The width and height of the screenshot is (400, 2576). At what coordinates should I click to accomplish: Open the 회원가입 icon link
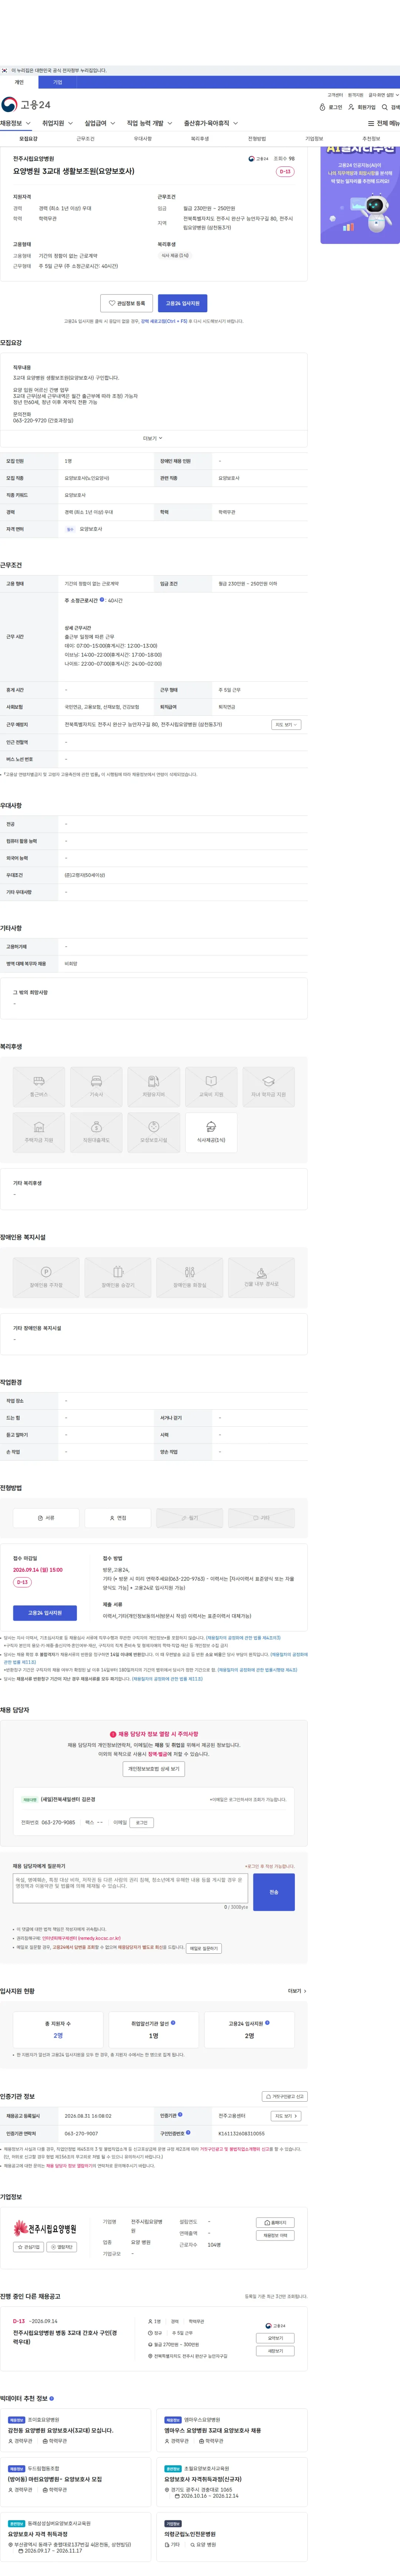tap(362, 107)
